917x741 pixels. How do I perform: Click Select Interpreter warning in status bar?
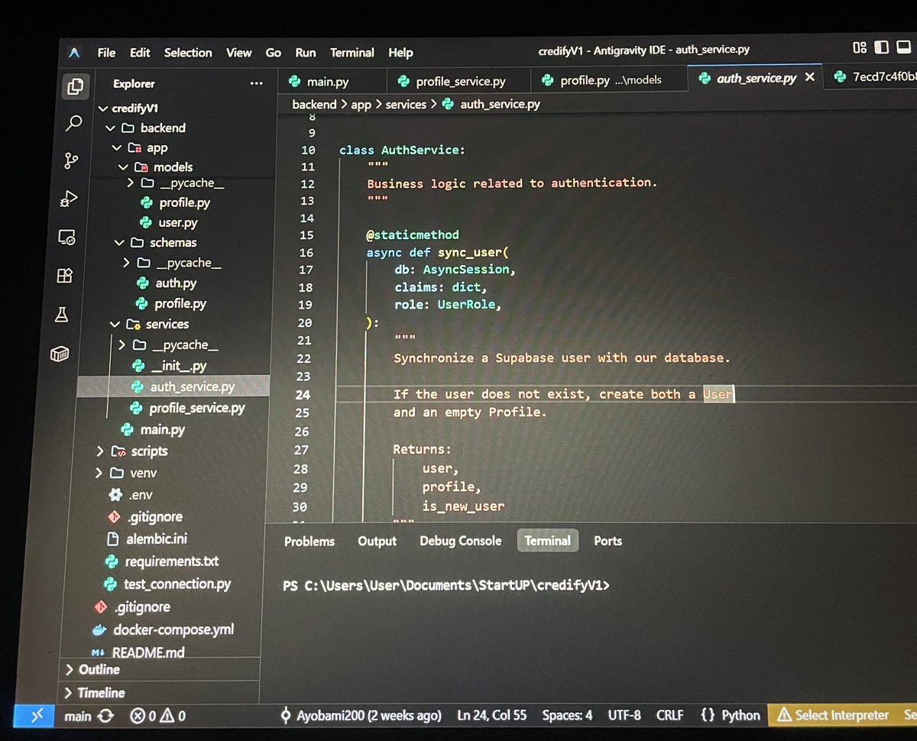pos(833,715)
